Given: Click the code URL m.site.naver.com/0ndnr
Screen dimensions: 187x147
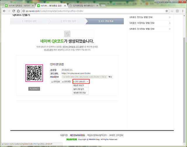Looking at the screenshot, I should pos(76,73).
